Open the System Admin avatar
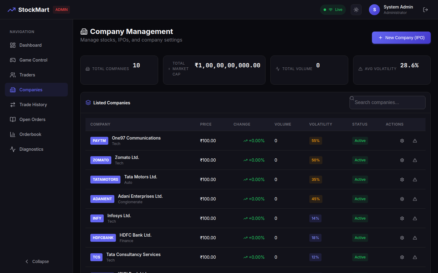 tap(374, 10)
